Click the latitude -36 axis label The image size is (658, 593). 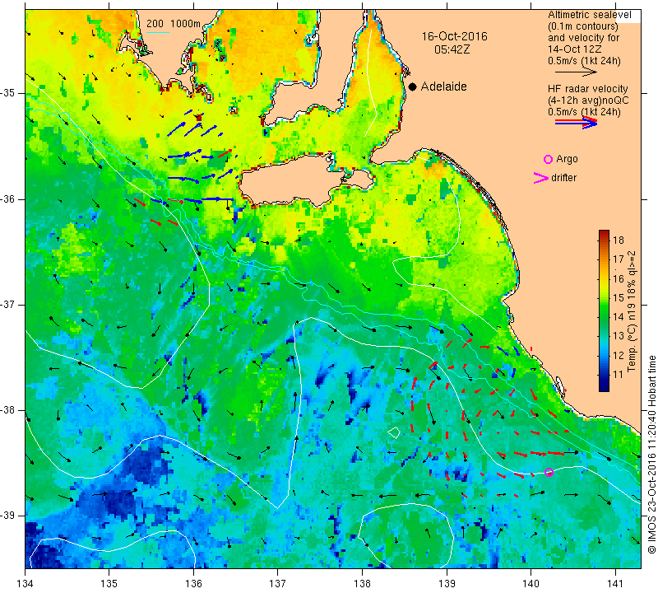[x=8, y=198]
